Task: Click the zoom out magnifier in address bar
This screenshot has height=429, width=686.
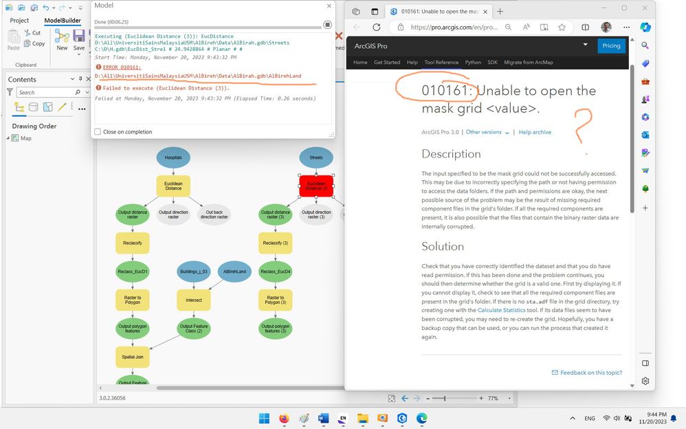Action: [x=509, y=27]
